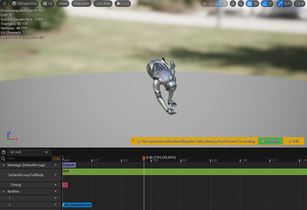Toggle grid snapping on or off
This screenshot has width=307, height=210.
pos(249,4)
